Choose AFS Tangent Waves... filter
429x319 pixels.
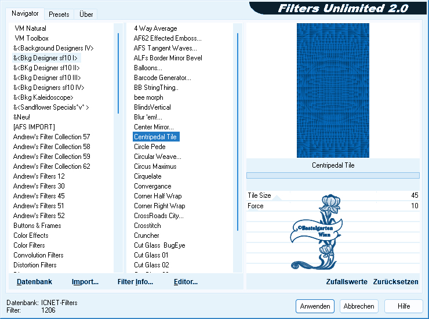point(165,48)
